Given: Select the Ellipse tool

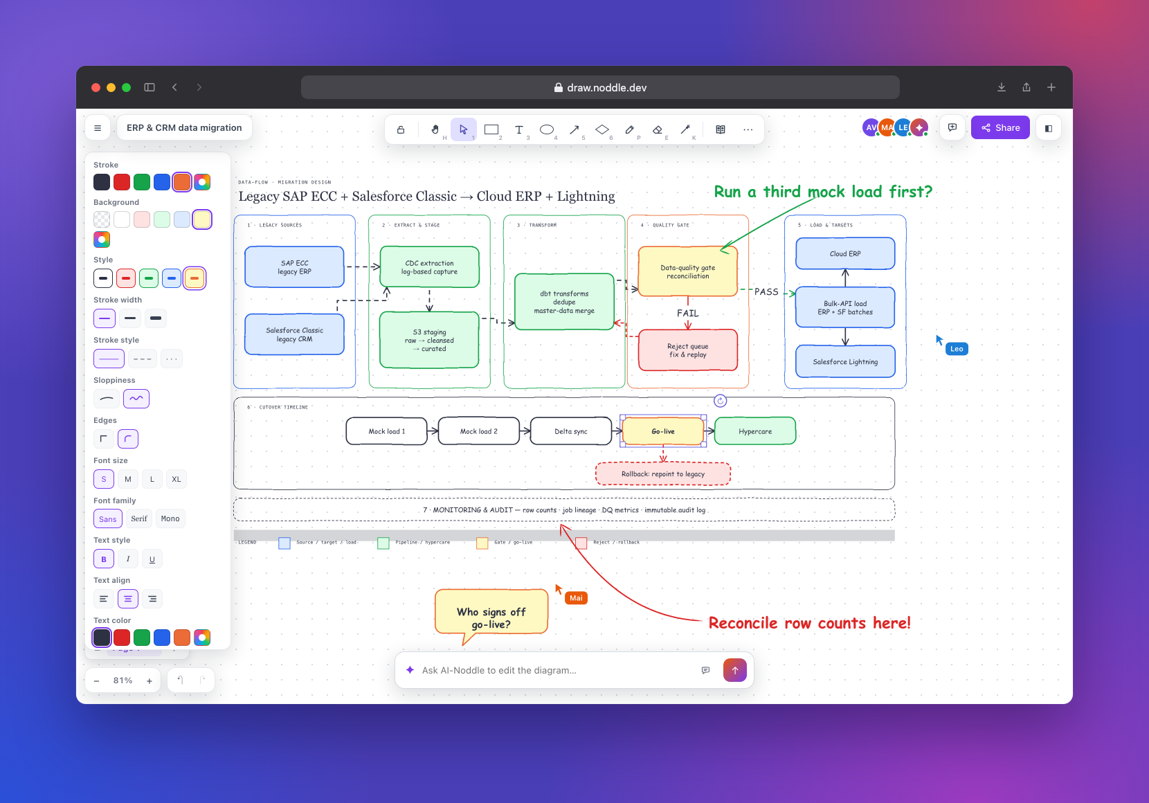Looking at the screenshot, I should click(547, 129).
